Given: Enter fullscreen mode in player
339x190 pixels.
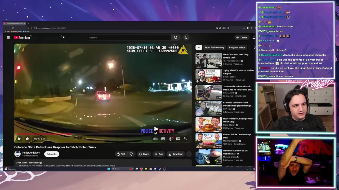Looking at the screenshot, I should (186, 139).
